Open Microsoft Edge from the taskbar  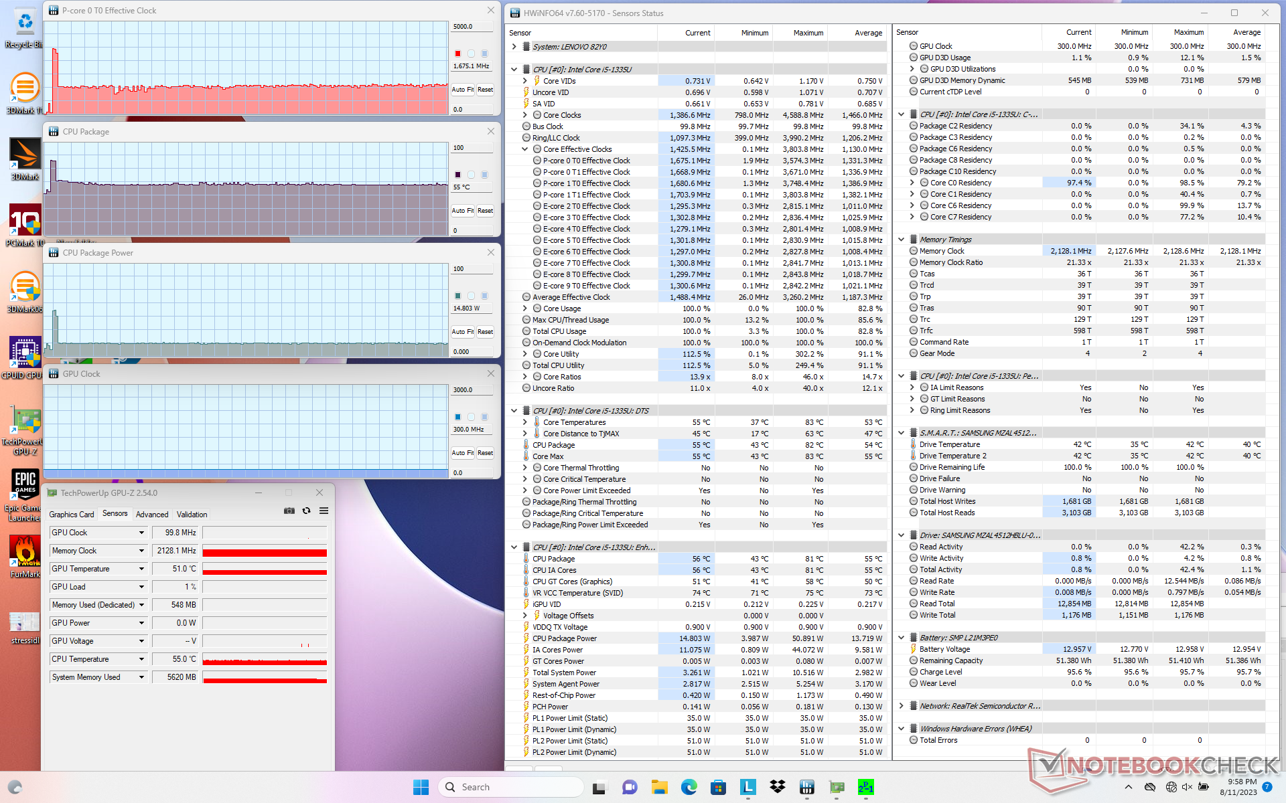[689, 787]
